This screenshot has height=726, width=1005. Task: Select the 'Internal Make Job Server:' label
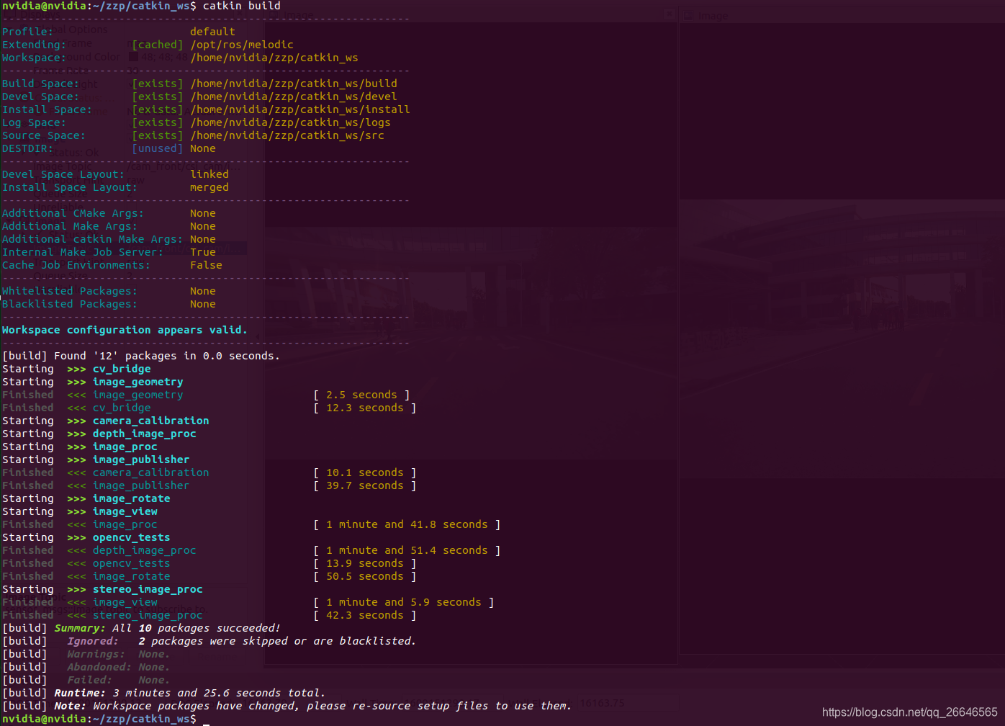point(83,252)
